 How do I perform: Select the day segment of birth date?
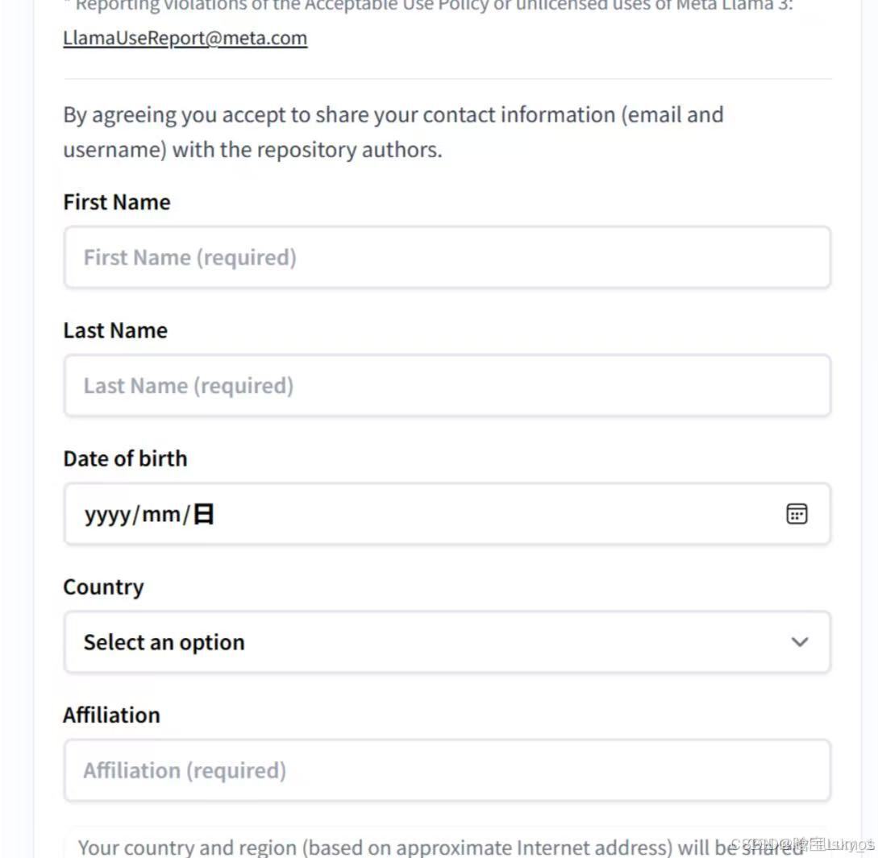tap(204, 514)
